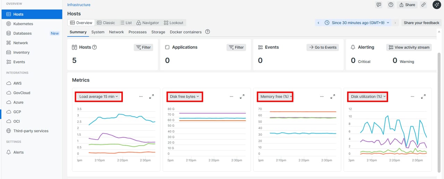Open the AI assistant sparkle icon
The width and height of the screenshot is (444, 179).
tap(436, 5)
